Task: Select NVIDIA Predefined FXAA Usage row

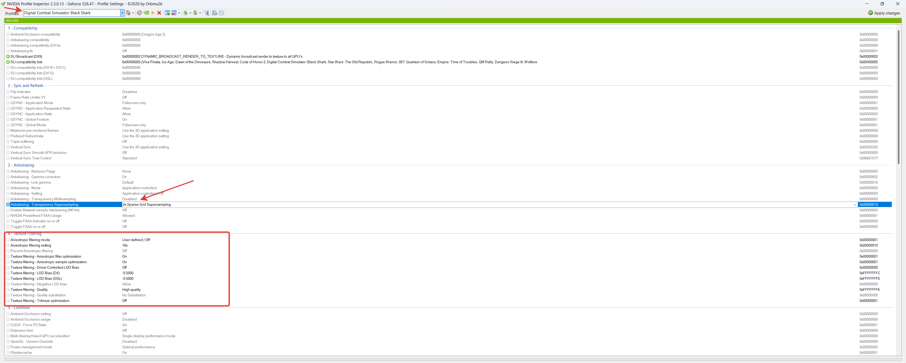Action: (x=448, y=216)
